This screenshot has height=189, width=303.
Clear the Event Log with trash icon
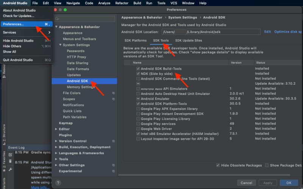click(x=11, y=161)
